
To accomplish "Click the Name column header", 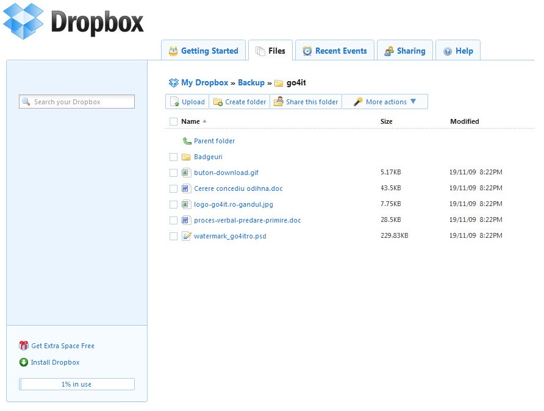I will (190, 121).
